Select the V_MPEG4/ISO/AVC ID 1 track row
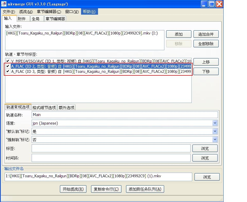 (101, 61)
